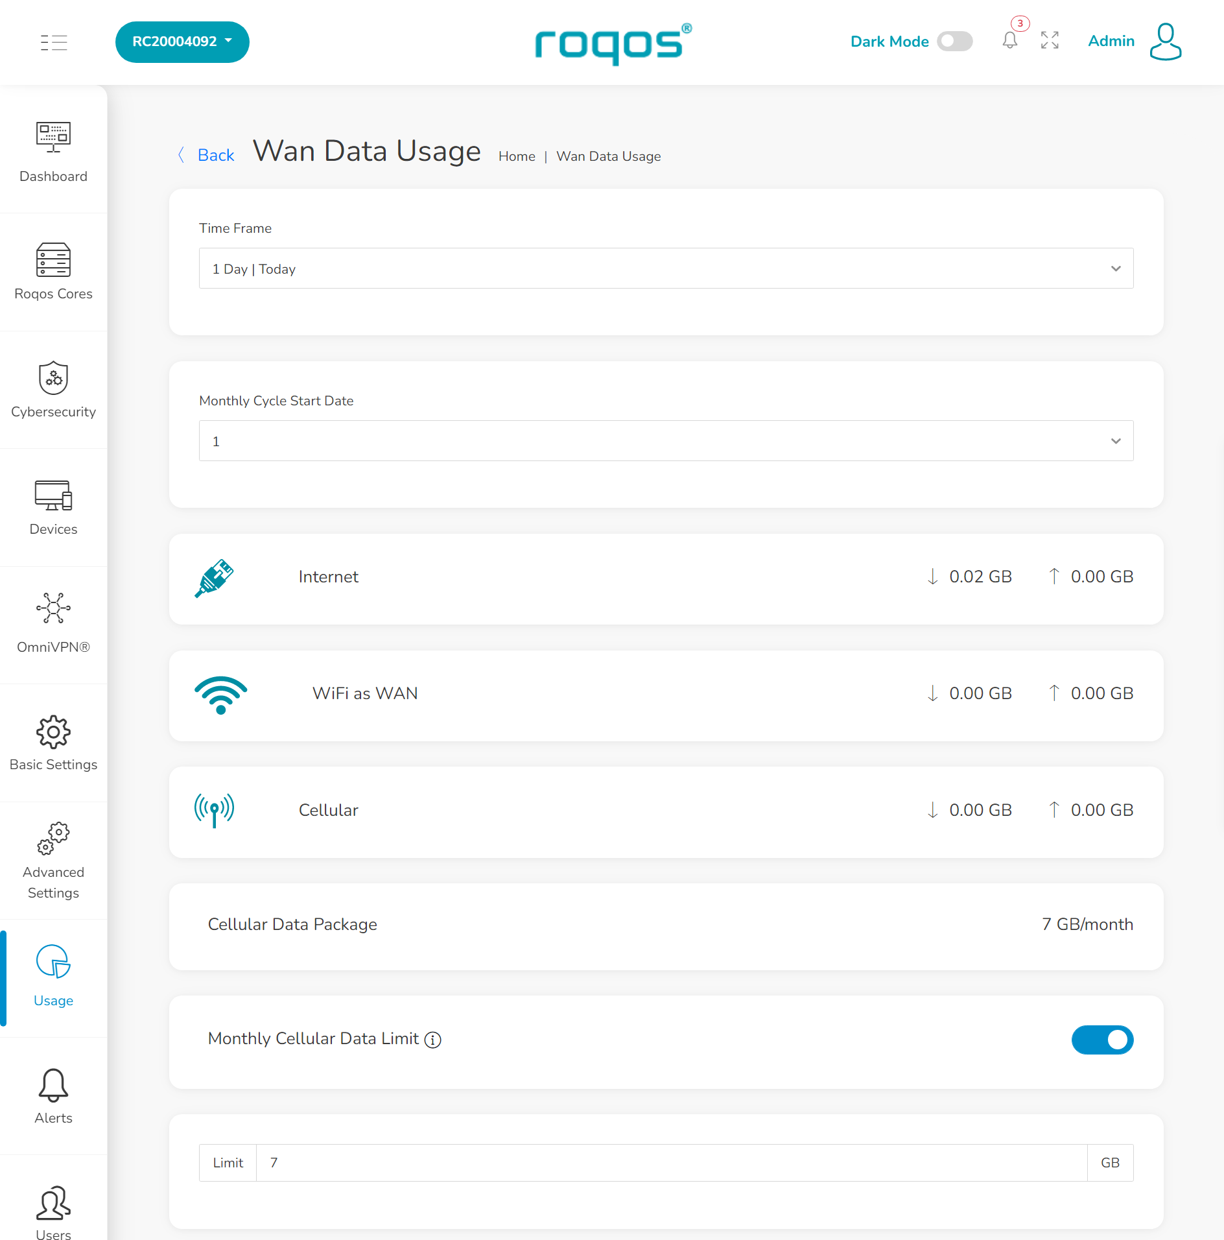The height and width of the screenshot is (1240, 1224).
Task: Click Wan Data Usage breadcrumb
Action: pos(609,156)
